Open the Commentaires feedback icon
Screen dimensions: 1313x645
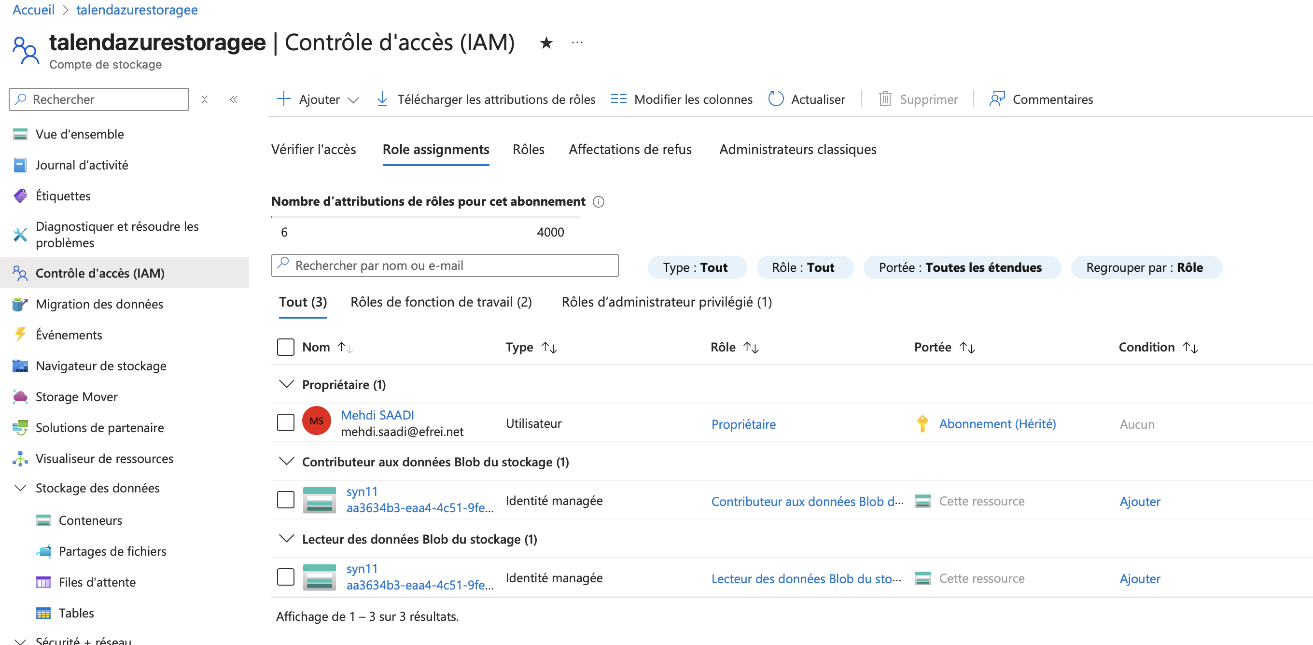coord(996,99)
